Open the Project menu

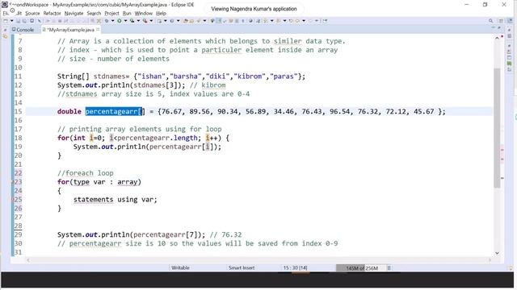(x=111, y=13)
